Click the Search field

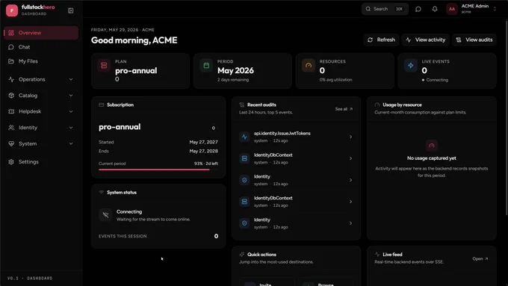coord(385,9)
